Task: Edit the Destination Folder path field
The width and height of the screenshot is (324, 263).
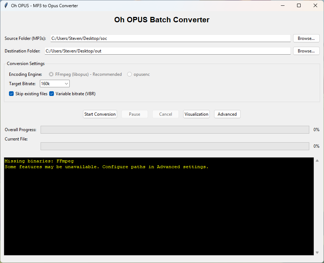Action: tap(168, 51)
